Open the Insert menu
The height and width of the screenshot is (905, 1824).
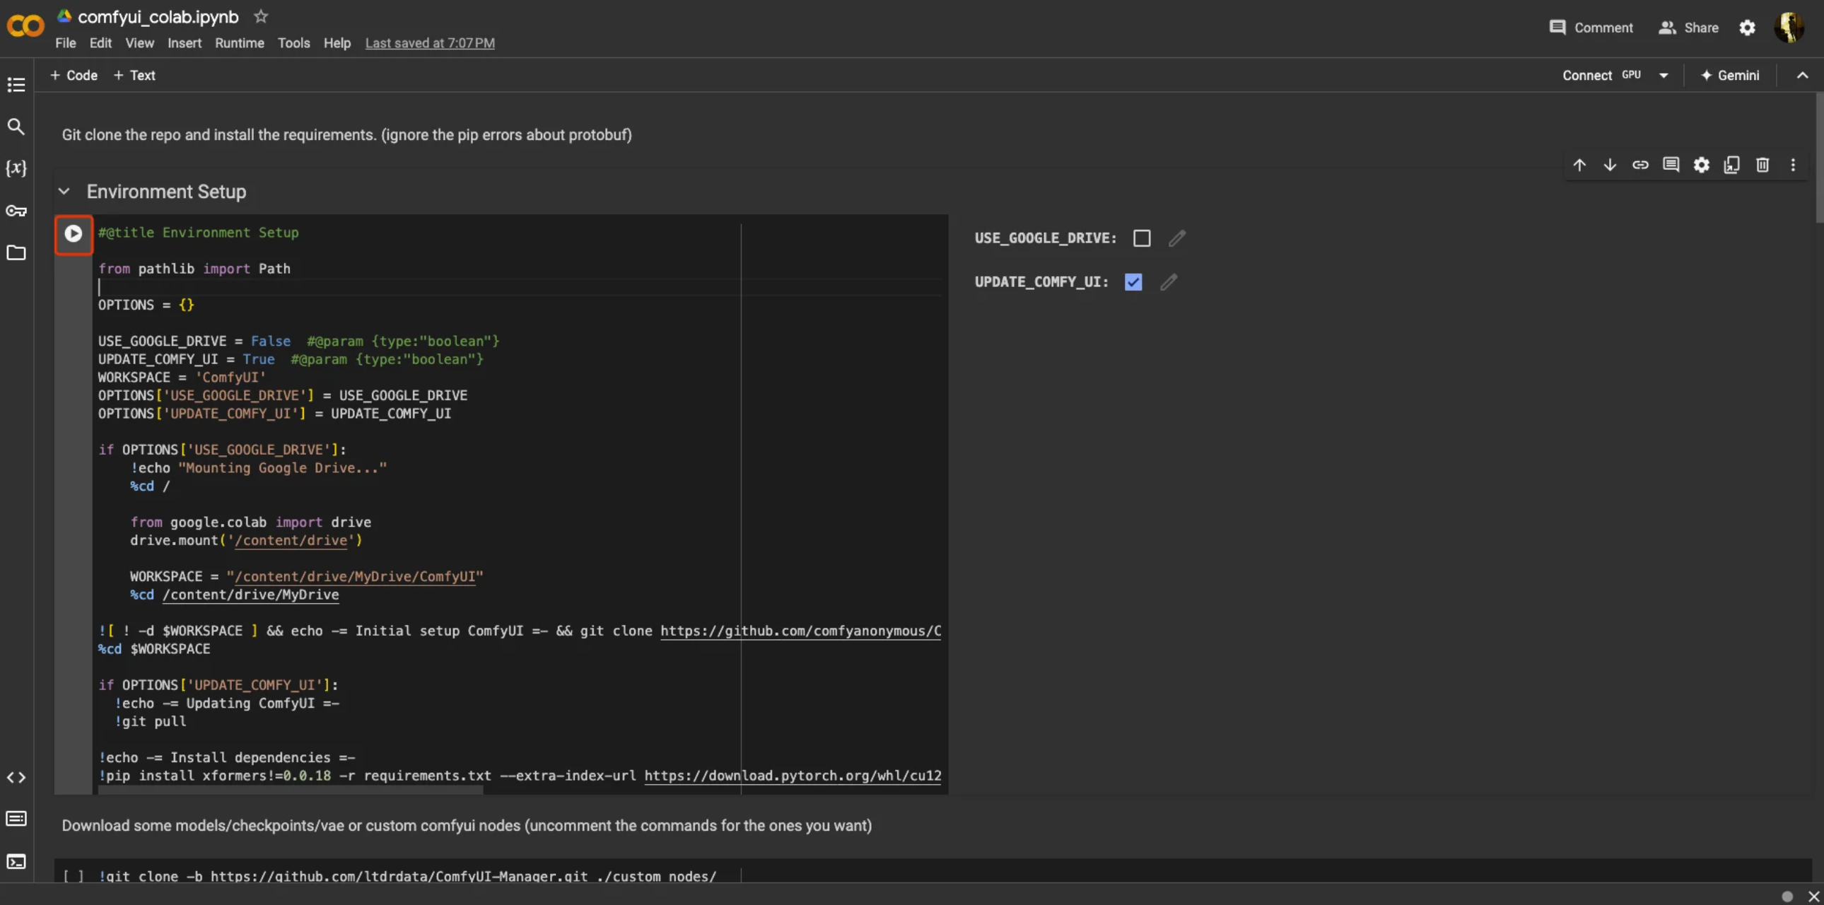tap(184, 43)
